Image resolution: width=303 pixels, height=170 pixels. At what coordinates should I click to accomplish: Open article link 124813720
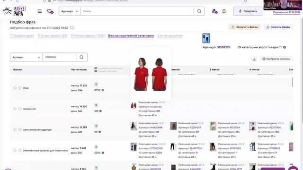pos(196,148)
